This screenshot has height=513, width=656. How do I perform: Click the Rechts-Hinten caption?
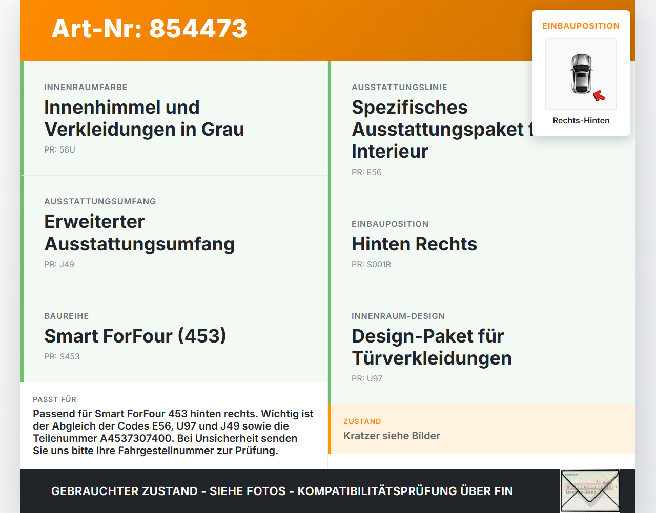click(x=581, y=120)
